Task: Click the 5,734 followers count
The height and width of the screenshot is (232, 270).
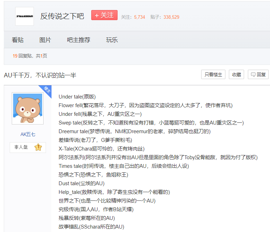Action: pyautogui.click(x=140, y=17)
